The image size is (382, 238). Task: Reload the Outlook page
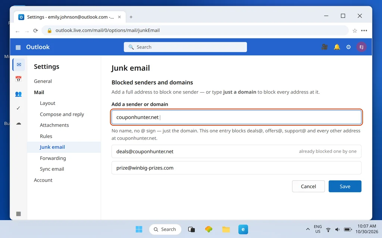pos(35,30)
